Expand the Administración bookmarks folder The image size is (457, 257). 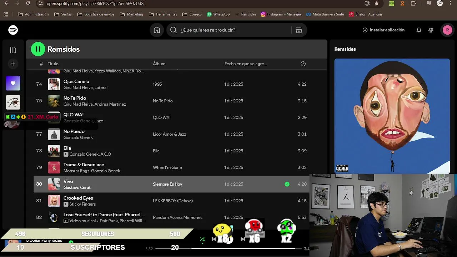pos(33,14)
